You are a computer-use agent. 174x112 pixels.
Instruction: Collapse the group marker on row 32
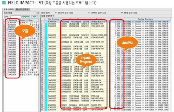point(46,92)
